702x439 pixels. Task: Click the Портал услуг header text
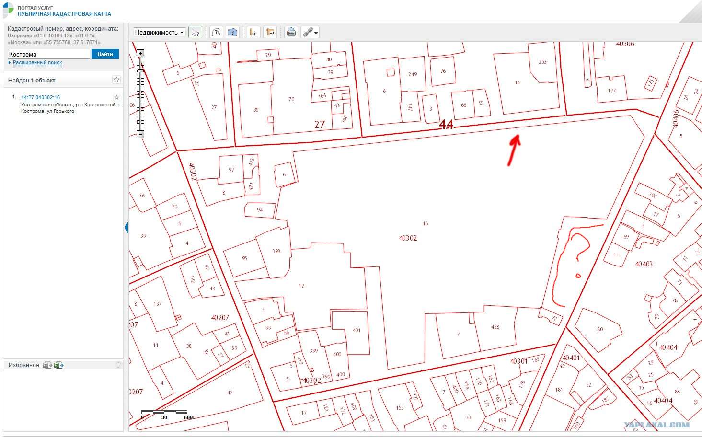point(35,8)
